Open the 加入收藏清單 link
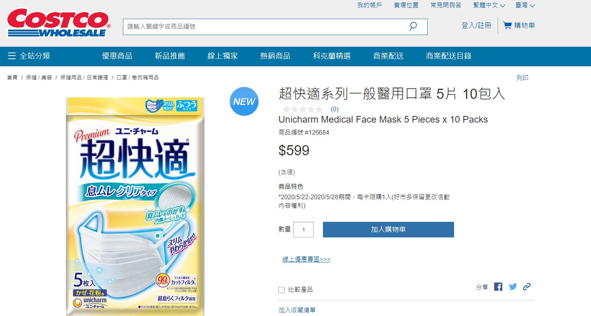Image resolution: width=591 pixels, height=316 pixels. point(296,310)
